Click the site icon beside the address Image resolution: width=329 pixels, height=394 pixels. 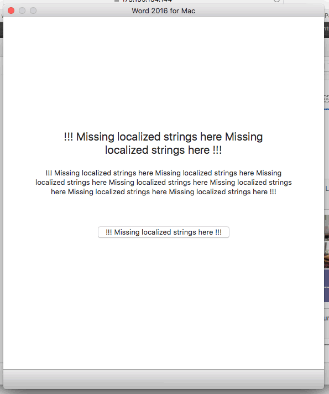pyautogui.click(x=117, y=1)
